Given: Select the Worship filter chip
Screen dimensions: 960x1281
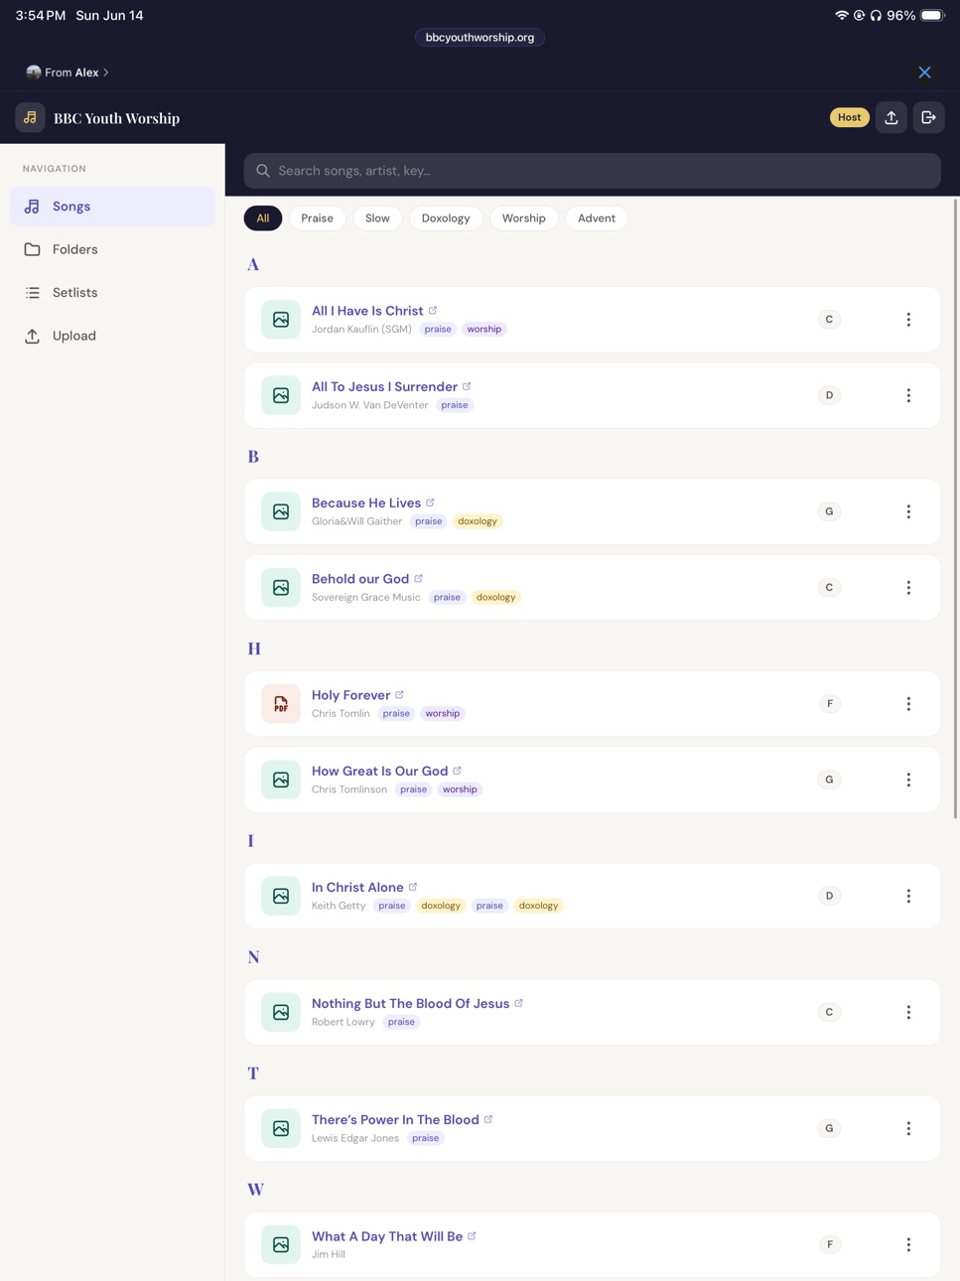Looking at the screenshot, I should click(x=523, y=218).
